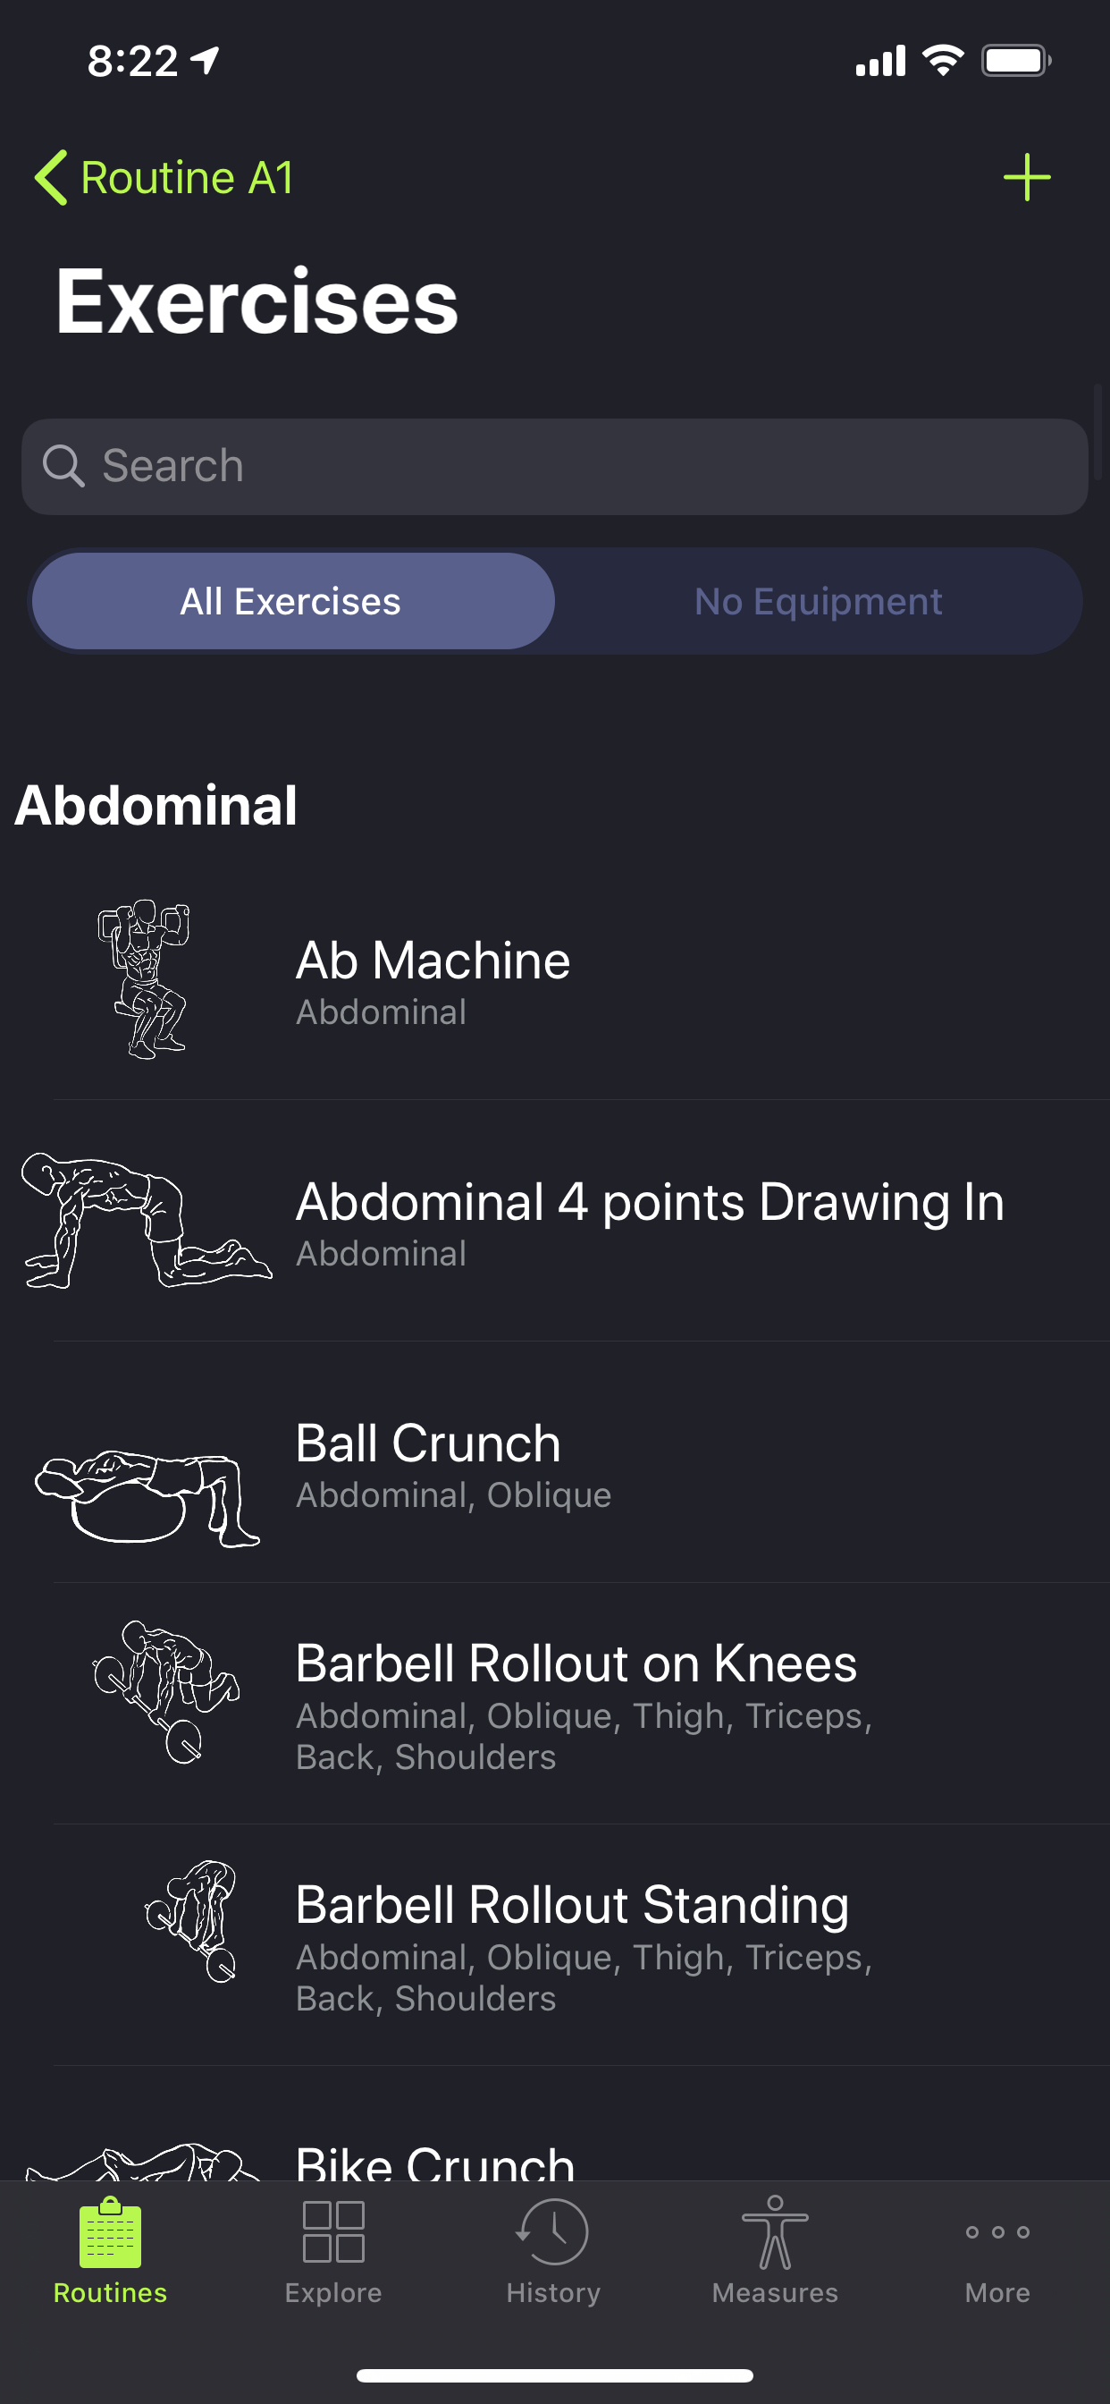Tap the back chevron beside Routine A1
The width and height of the screenshot is (1110, 2404).
(51, 177)
